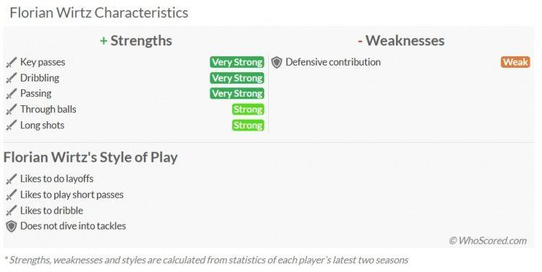Viewport: 542px width, 272px height.
Task: Click the sword icon beside Passing
Action: 12,94
